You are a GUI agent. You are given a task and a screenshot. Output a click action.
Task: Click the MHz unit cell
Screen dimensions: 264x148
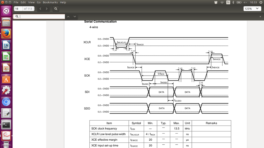tap(187, 129)
